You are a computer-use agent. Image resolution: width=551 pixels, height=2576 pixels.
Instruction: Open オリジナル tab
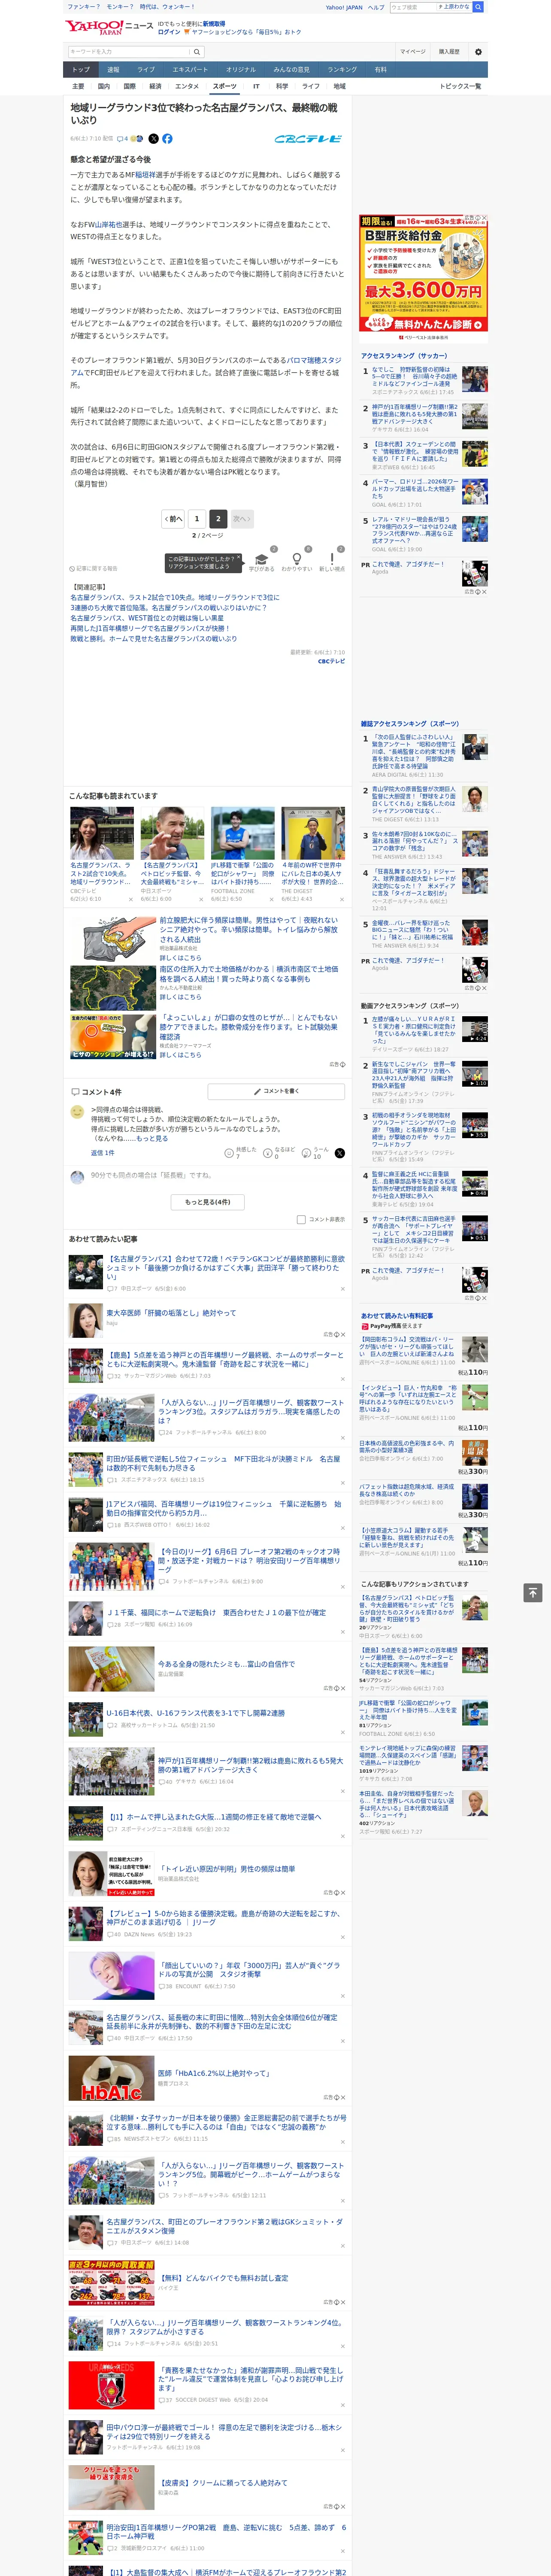point(241,70)
